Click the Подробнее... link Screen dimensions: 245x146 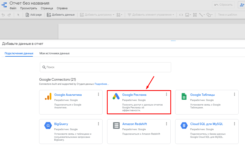click(102, 84)
